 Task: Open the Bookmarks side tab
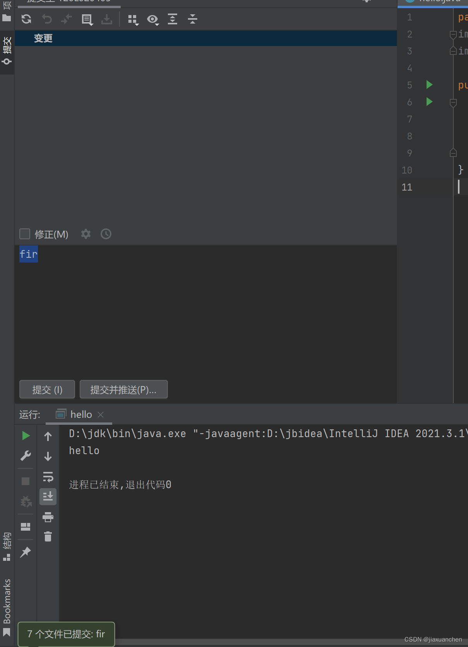(x=7, y=607)
